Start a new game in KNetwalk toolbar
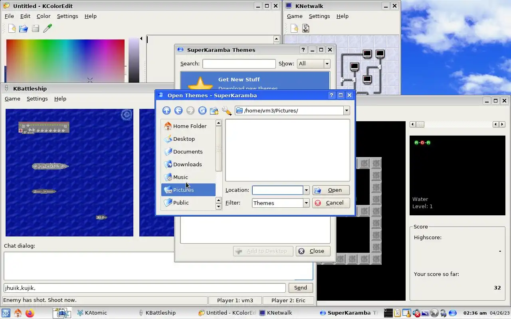Viewport: 511px width, 319px height. pos(294,28)
